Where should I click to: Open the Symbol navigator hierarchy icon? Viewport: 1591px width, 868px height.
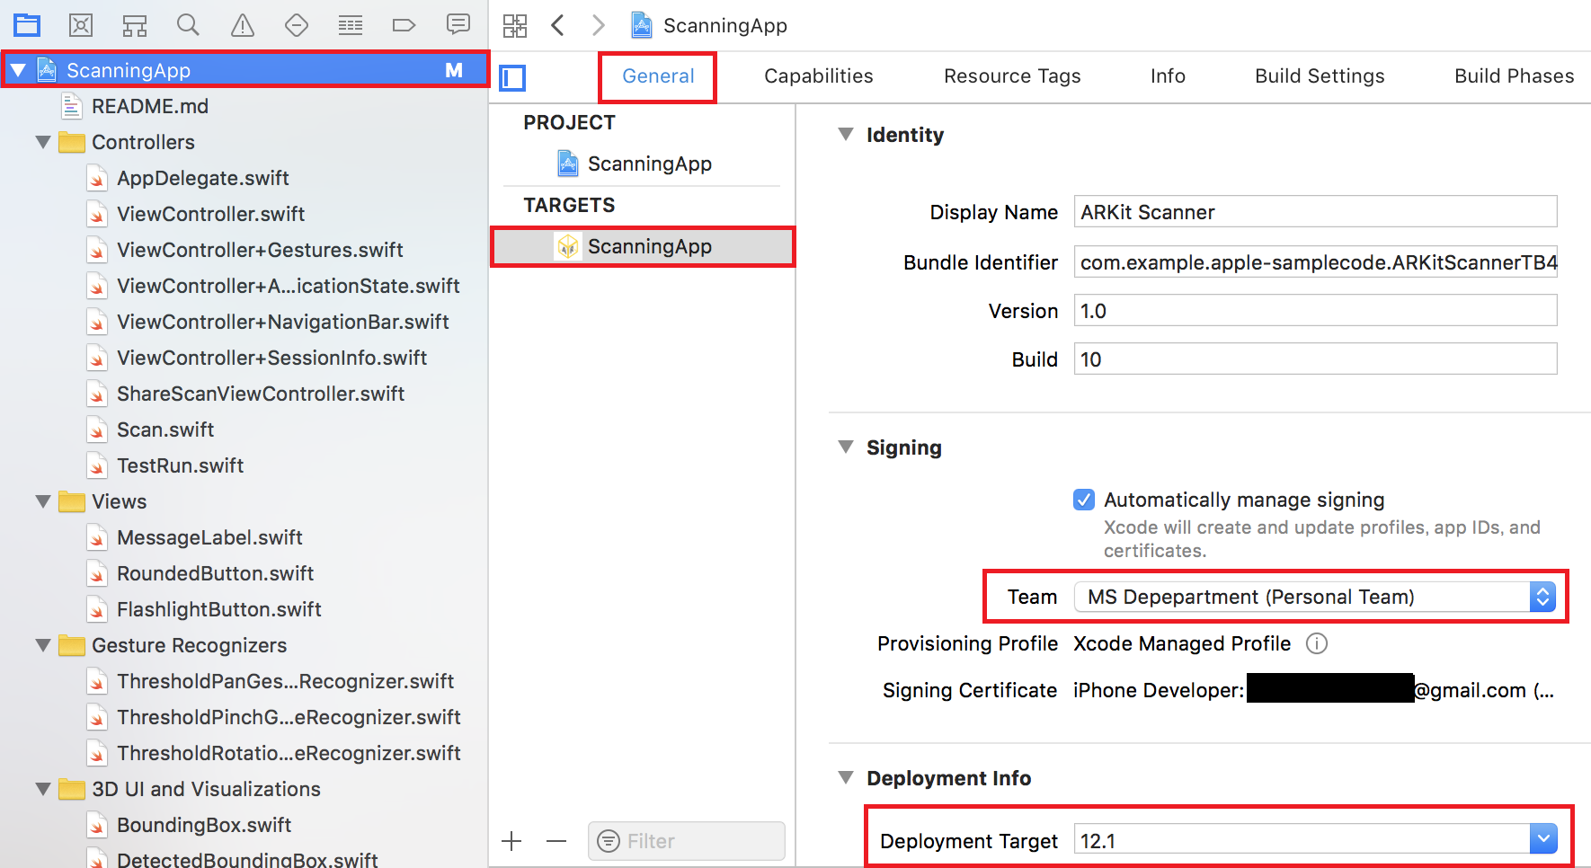[x=135, y=25]
